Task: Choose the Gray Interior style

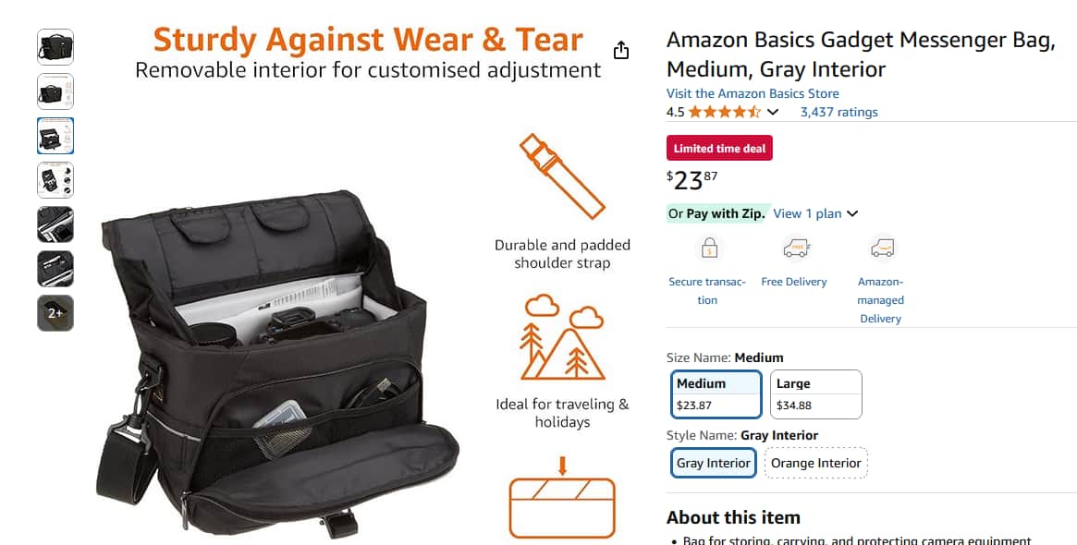Action: point(714,463)
